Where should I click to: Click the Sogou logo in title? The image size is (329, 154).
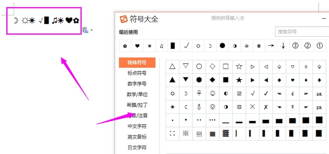pyautogui.click(x=123, y=19)
